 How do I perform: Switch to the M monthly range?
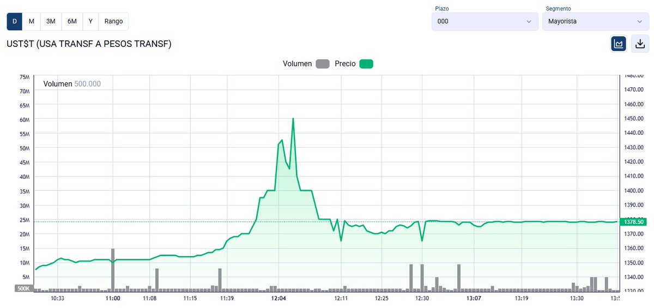[x=32, y=21]
